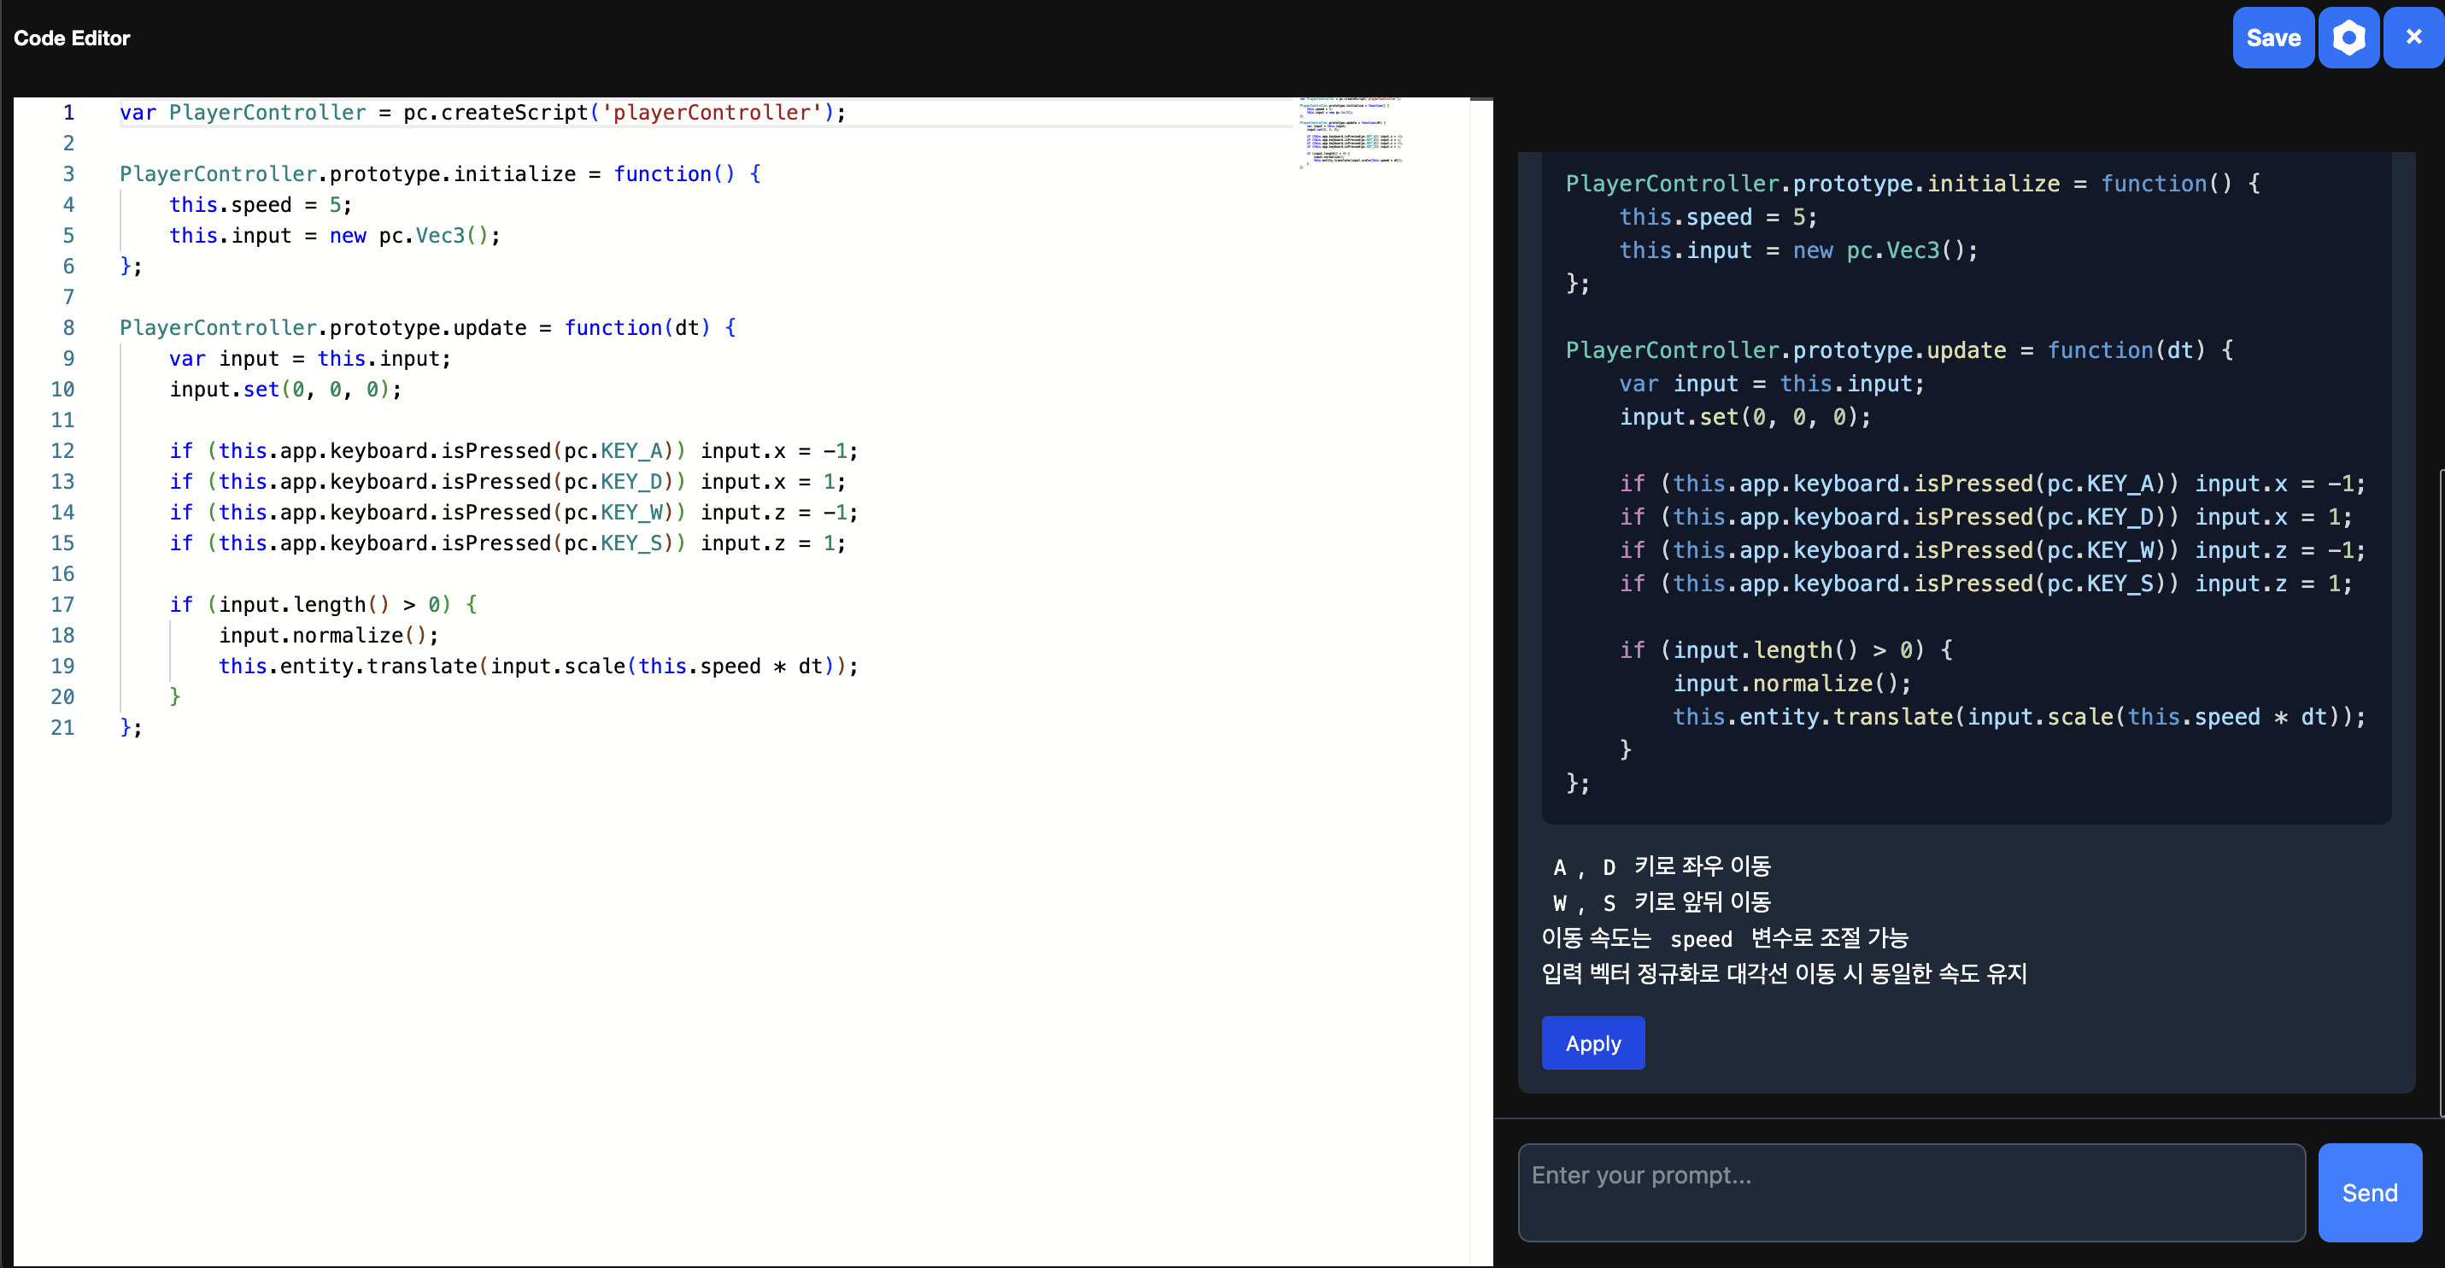
Task: Click the KEY_D line in editor
Action: [x=507, y=481]
